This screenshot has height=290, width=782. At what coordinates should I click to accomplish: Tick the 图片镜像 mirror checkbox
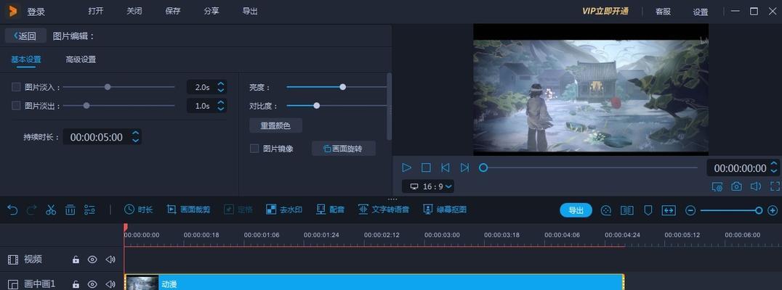pos(254,148)
